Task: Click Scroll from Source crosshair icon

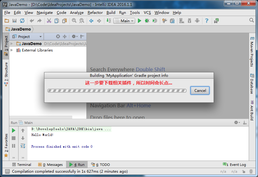Action: tap(58, 36)
